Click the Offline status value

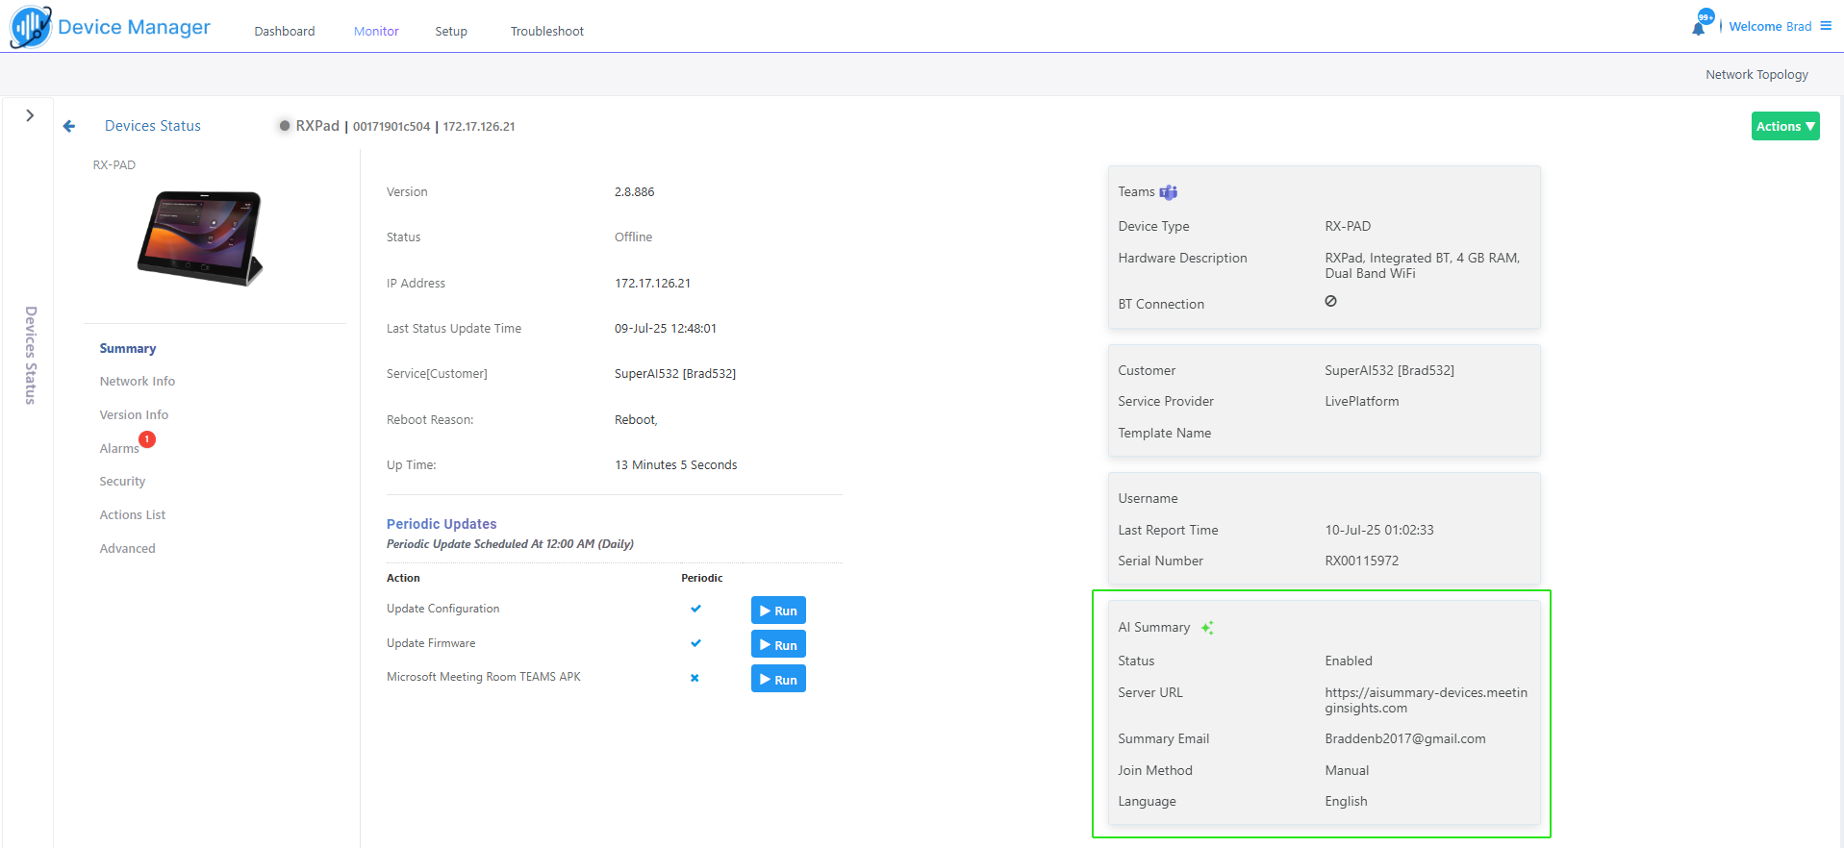point(634,237)
